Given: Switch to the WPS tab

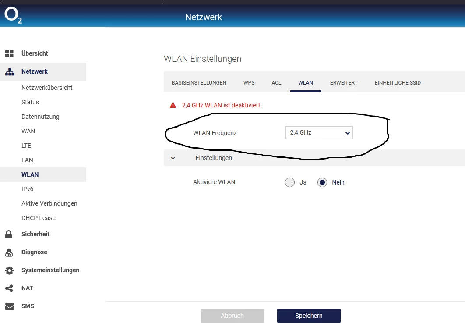Looking at the screenshot, I should point(249,83).
